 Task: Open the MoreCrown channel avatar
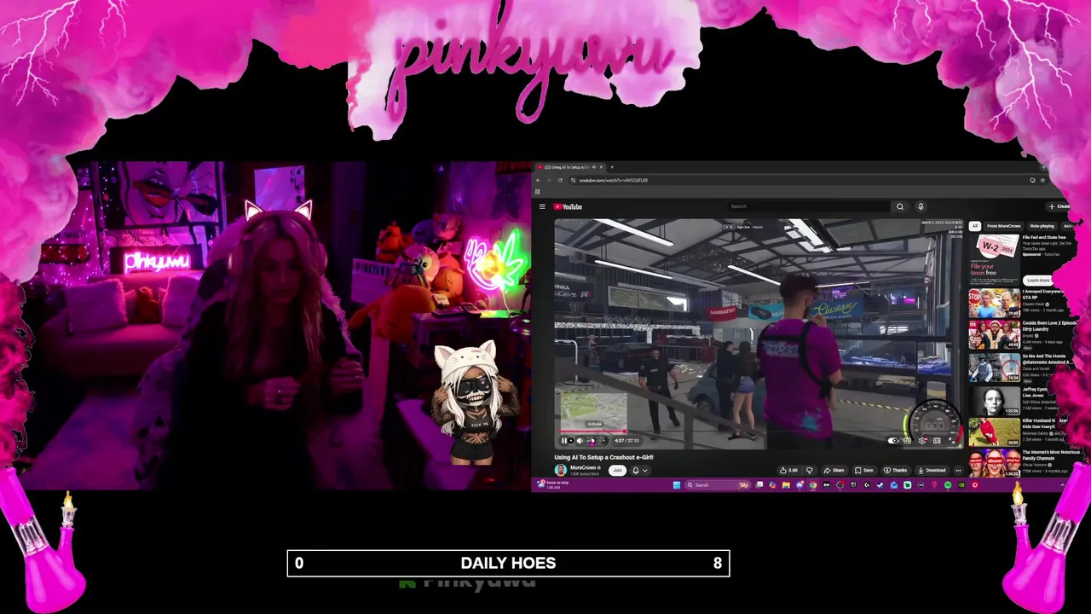coord(561,470)
